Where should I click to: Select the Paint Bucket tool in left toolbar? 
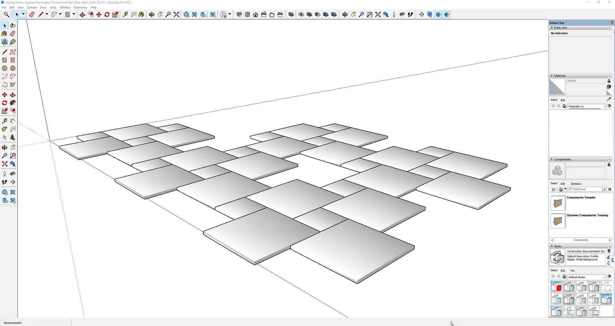point(4,34)
